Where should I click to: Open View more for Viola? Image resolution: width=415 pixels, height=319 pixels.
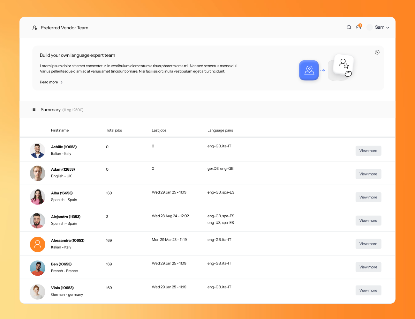point(368,290)
